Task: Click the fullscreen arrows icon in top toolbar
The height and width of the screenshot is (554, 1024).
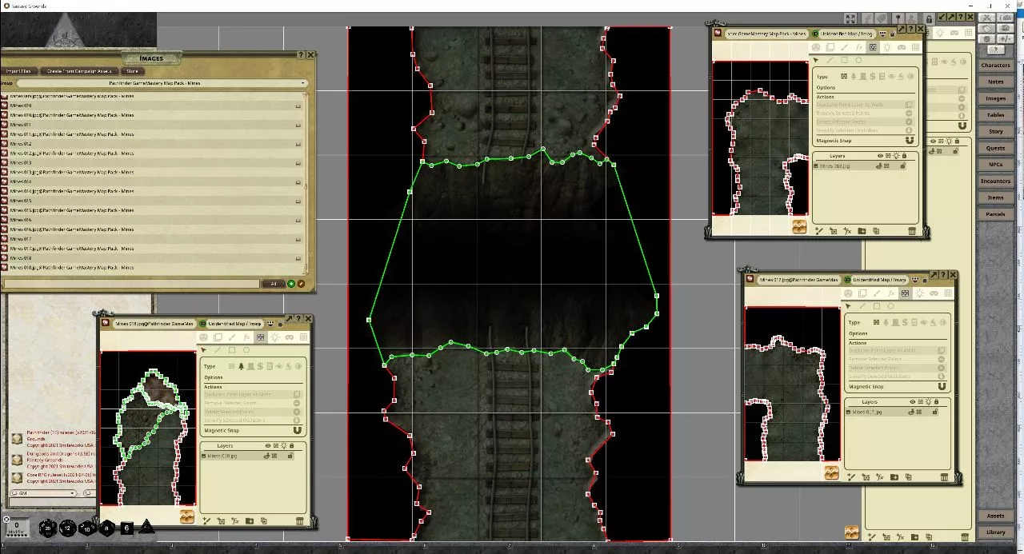Action: tap(850, 18)
